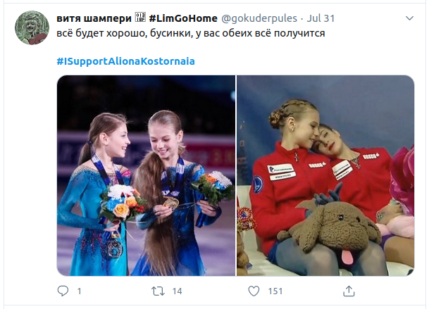The width and height of the screenshot is (429, 309).
Task: Click the retweet arrows icon
Action: coord(158,291)
